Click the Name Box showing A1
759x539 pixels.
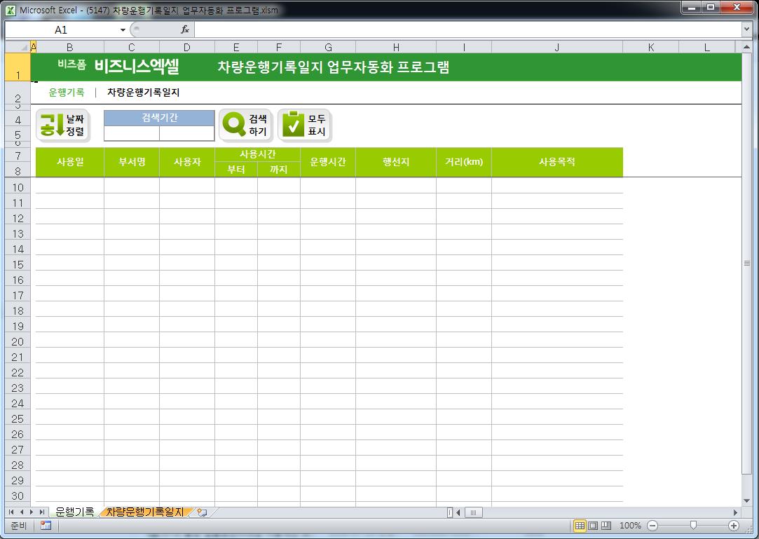pyautogui.click(x=62, y=30)
